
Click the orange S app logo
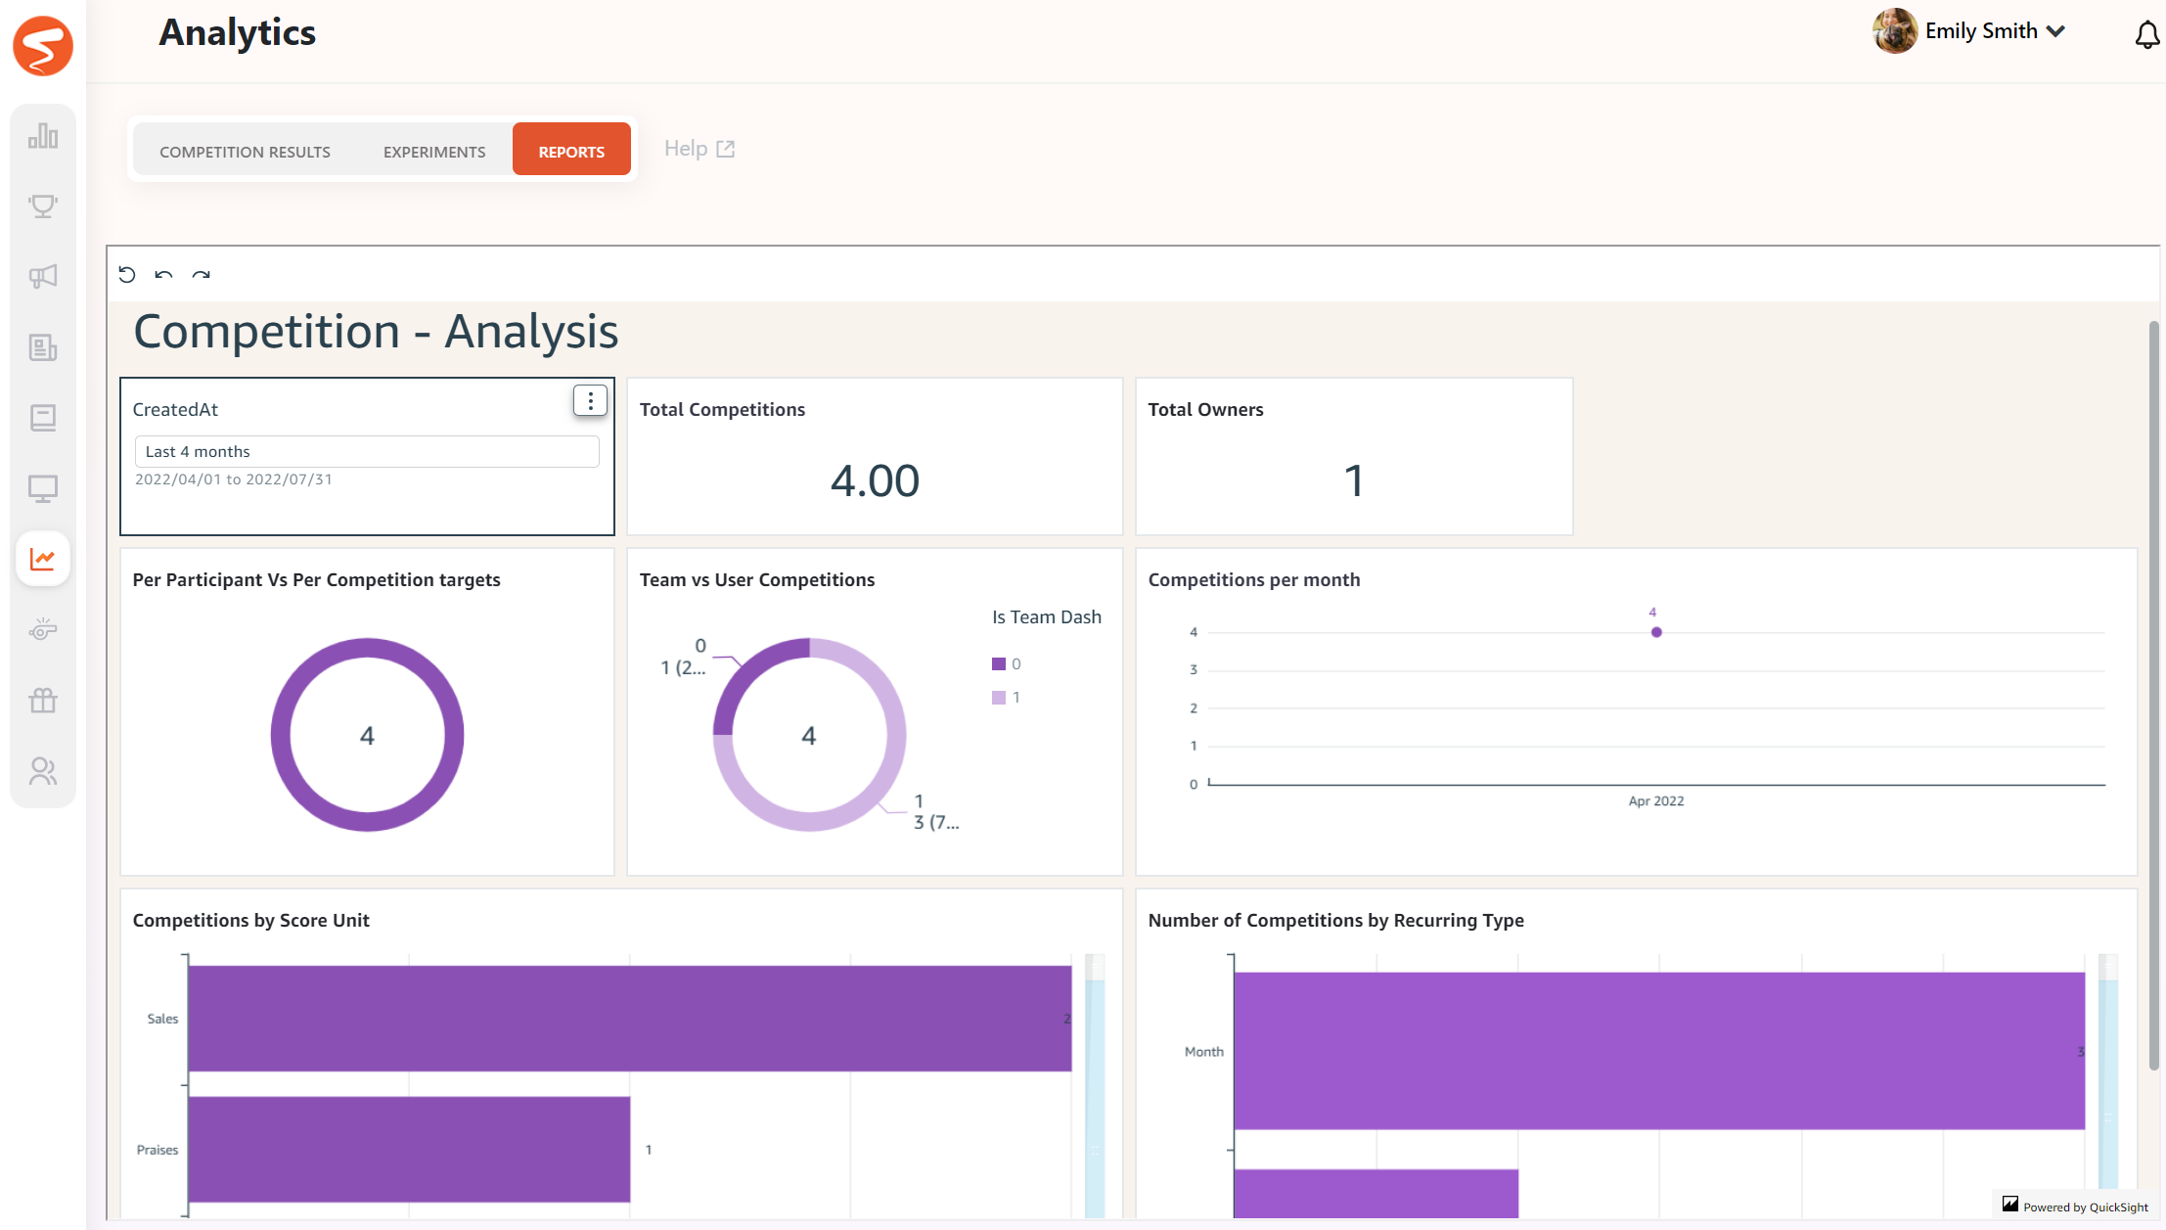pyautogui.click(x=43, y=45)
